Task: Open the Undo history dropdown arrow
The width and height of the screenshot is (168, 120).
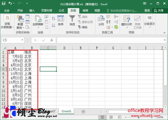Action: tap(14, 3)
